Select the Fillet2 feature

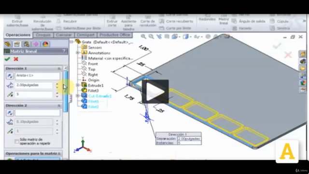pyautogui.click(x=90, y=107)
